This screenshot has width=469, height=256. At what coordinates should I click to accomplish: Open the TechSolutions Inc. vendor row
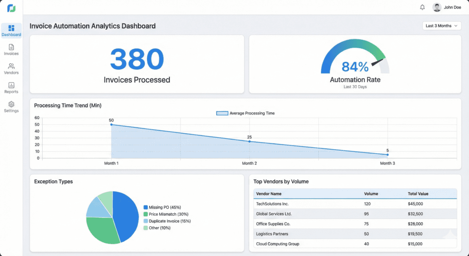tap(273, 204)
